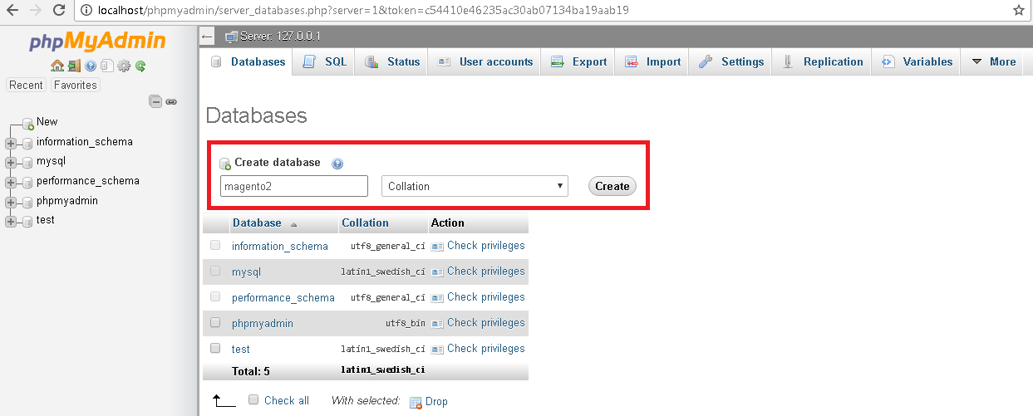This screenshot has height=416, width=1033.
Task: Open the Settings tab
Action: tap(730, 62)
